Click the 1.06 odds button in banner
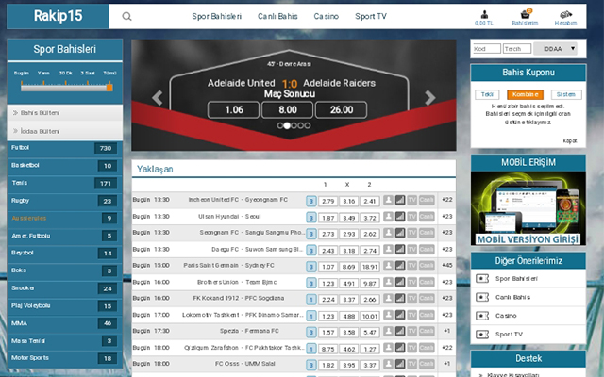This screenshot has width=604, height=377. (x=233, y=109)
